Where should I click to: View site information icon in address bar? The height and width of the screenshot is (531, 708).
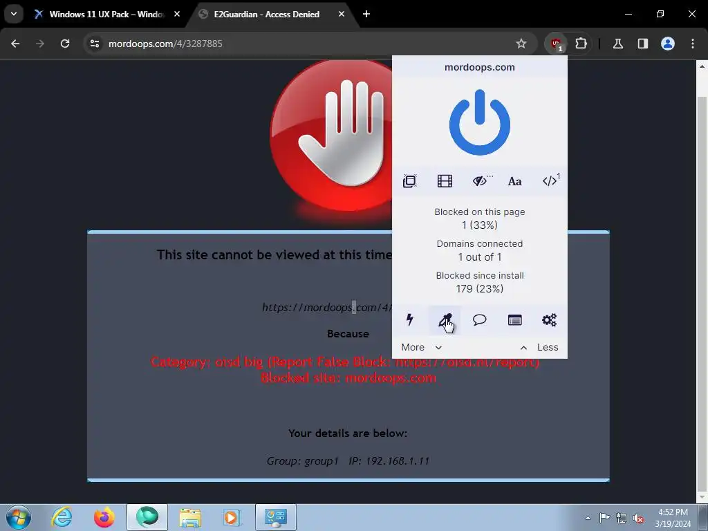point(95,44)
